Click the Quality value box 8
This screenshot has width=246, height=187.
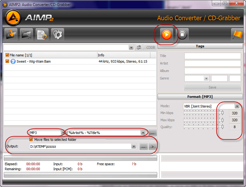(234, 127)
